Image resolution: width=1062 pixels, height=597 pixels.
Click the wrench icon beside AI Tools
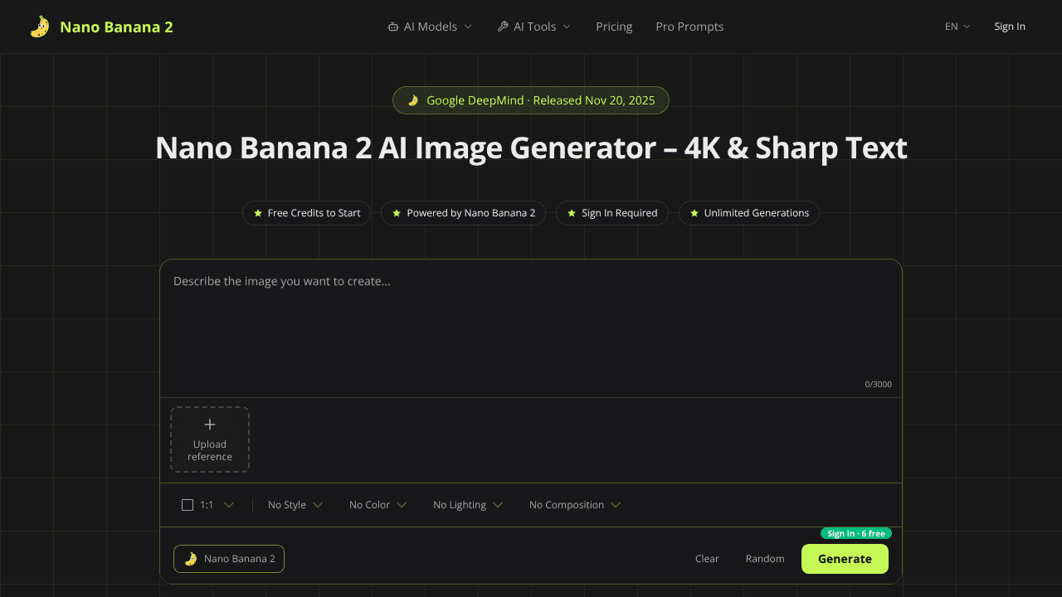pos(503,27)
